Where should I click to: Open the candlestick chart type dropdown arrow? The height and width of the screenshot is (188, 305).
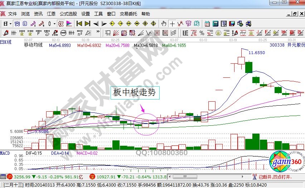54,24
